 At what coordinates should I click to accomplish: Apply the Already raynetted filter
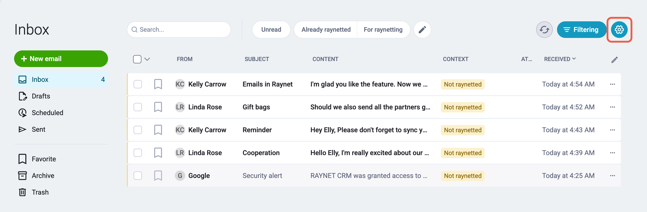point(326,30)
